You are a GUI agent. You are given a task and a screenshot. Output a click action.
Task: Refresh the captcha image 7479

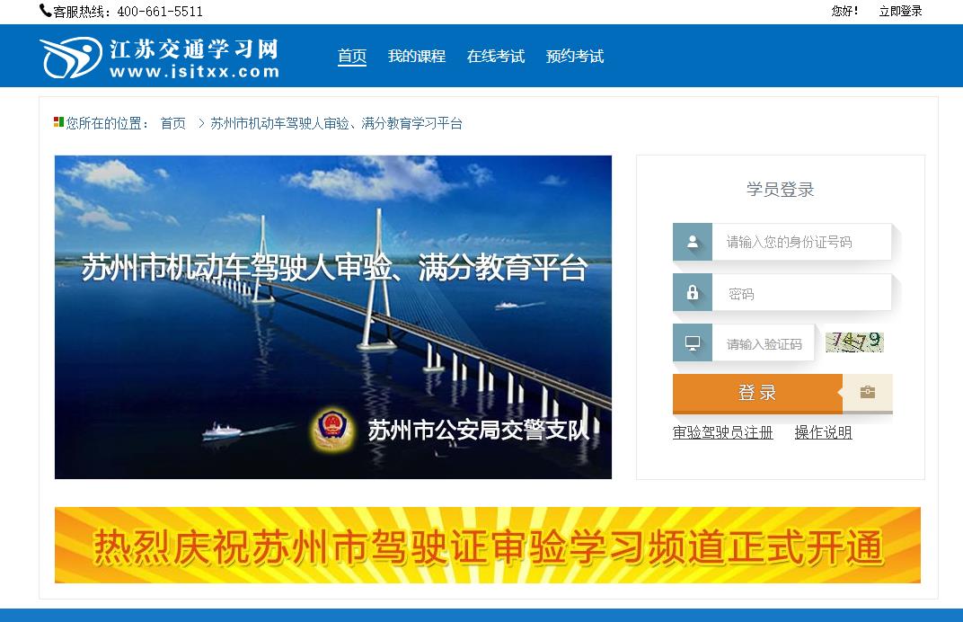(854, 342)
